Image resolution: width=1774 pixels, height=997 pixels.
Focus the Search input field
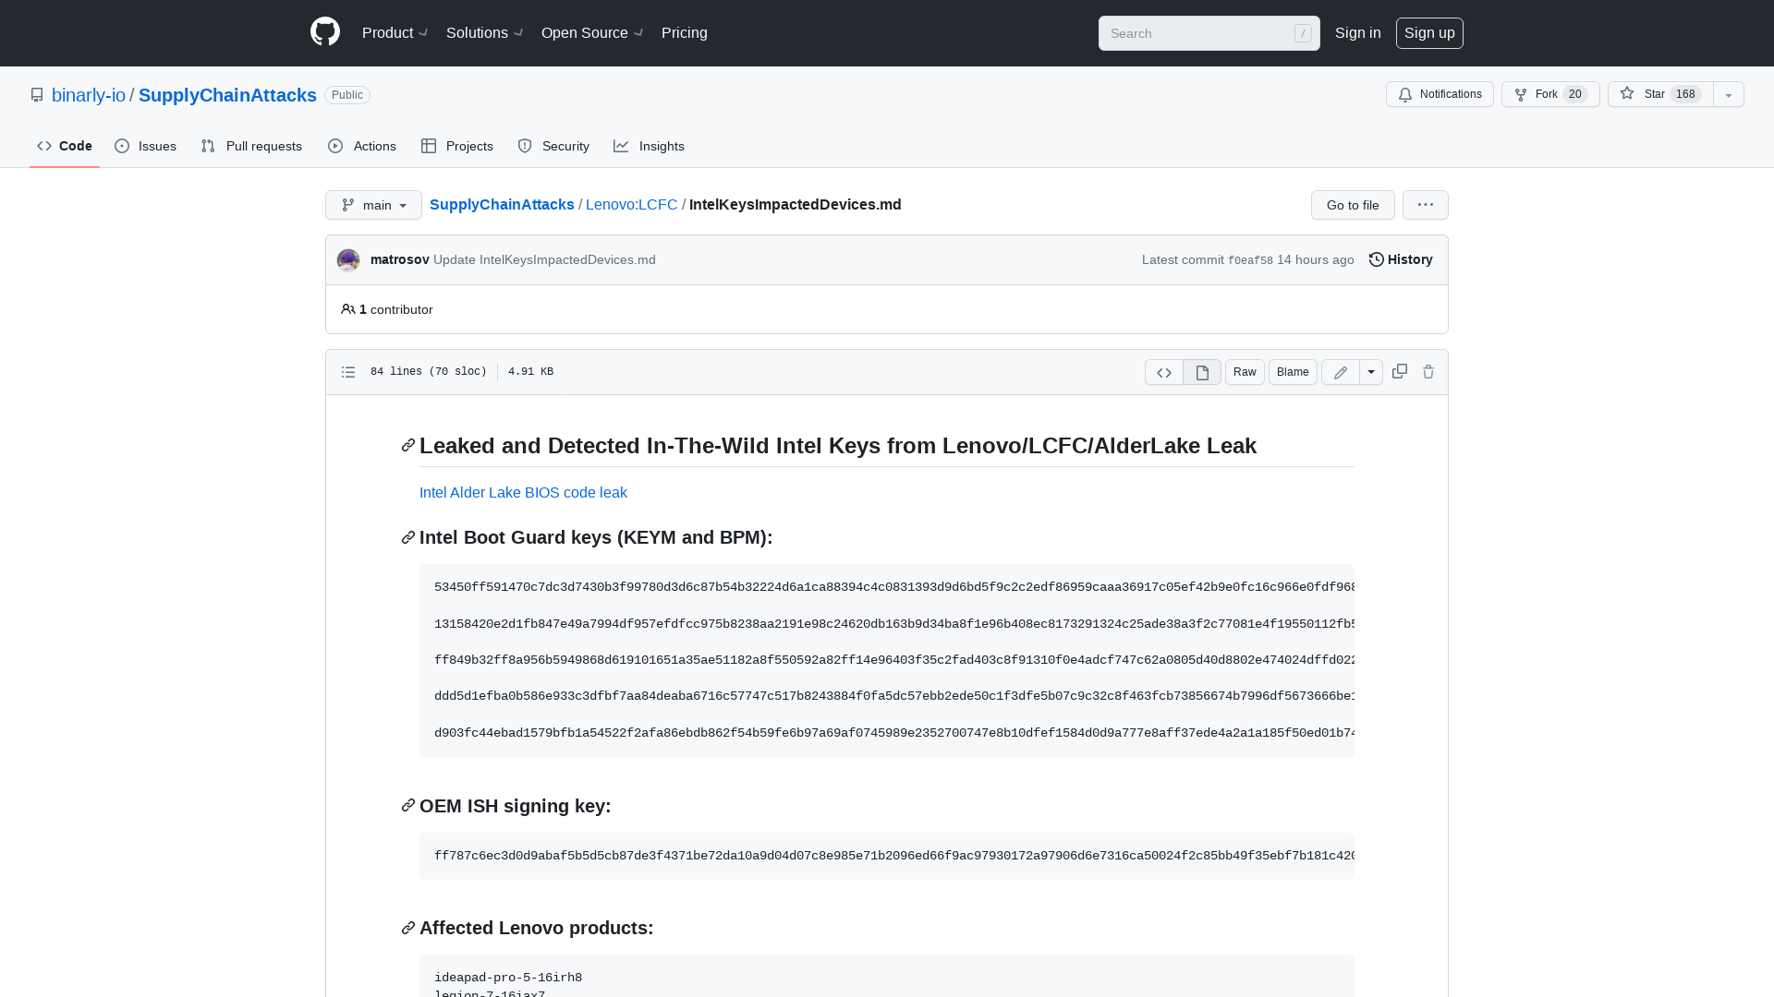coord(1209,33)
